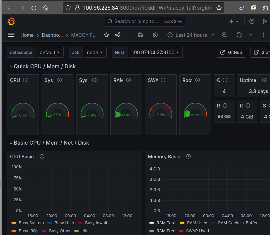Go to Dashboards breadcrumb
This screenshot has height=235, width=270.
click(52, 35)
